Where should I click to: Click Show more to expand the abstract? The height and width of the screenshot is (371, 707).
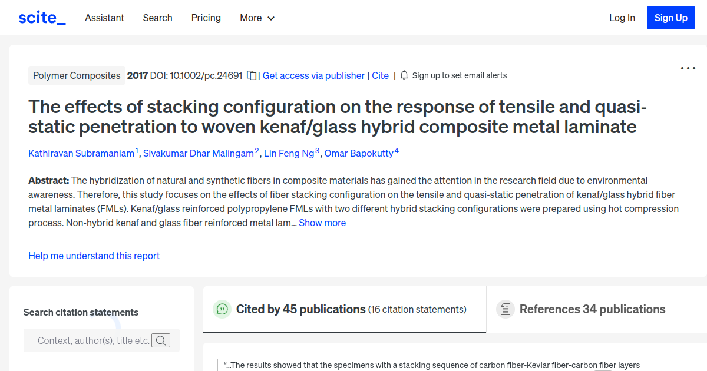322,223
